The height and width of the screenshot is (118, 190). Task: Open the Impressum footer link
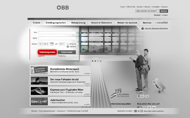pyautogui.click(x=61, y=111)
